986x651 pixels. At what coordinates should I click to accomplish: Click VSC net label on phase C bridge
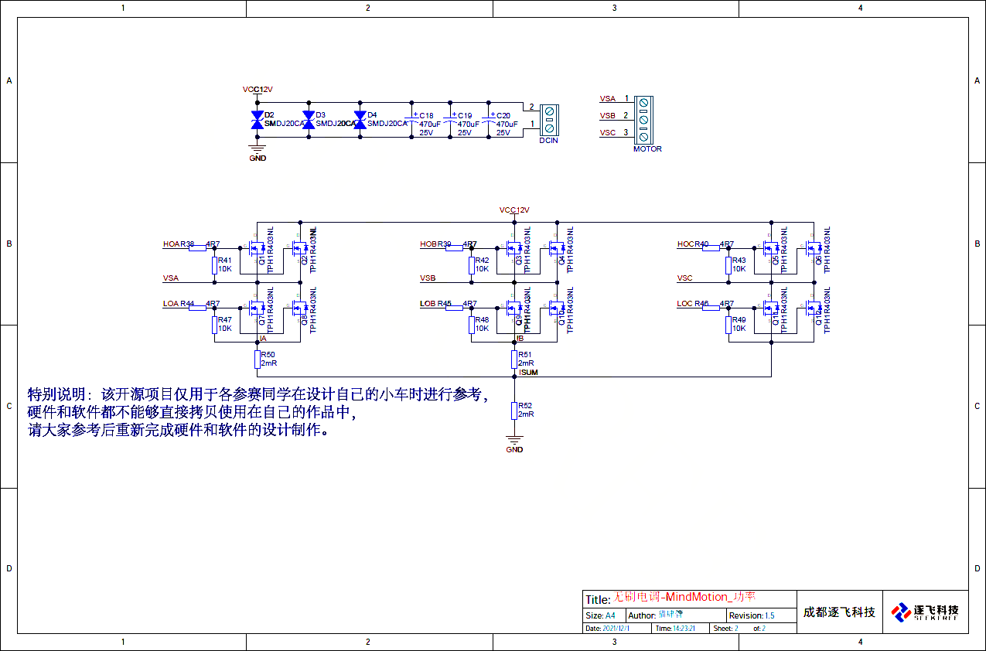684,278
